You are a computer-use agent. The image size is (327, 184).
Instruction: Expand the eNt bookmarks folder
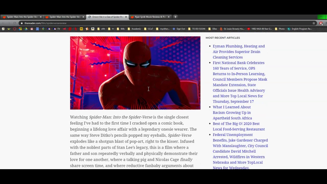pyautogui.click(x=101, y=29)
